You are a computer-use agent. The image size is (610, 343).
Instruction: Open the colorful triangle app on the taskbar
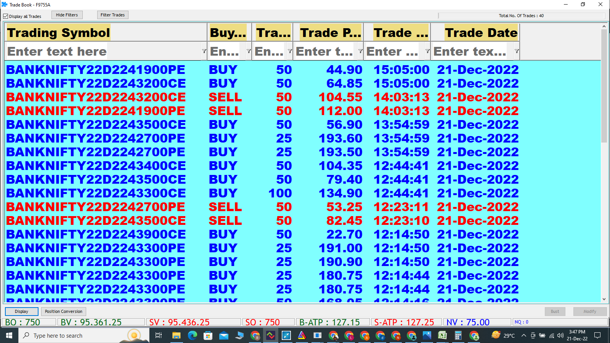pos(302,335)
